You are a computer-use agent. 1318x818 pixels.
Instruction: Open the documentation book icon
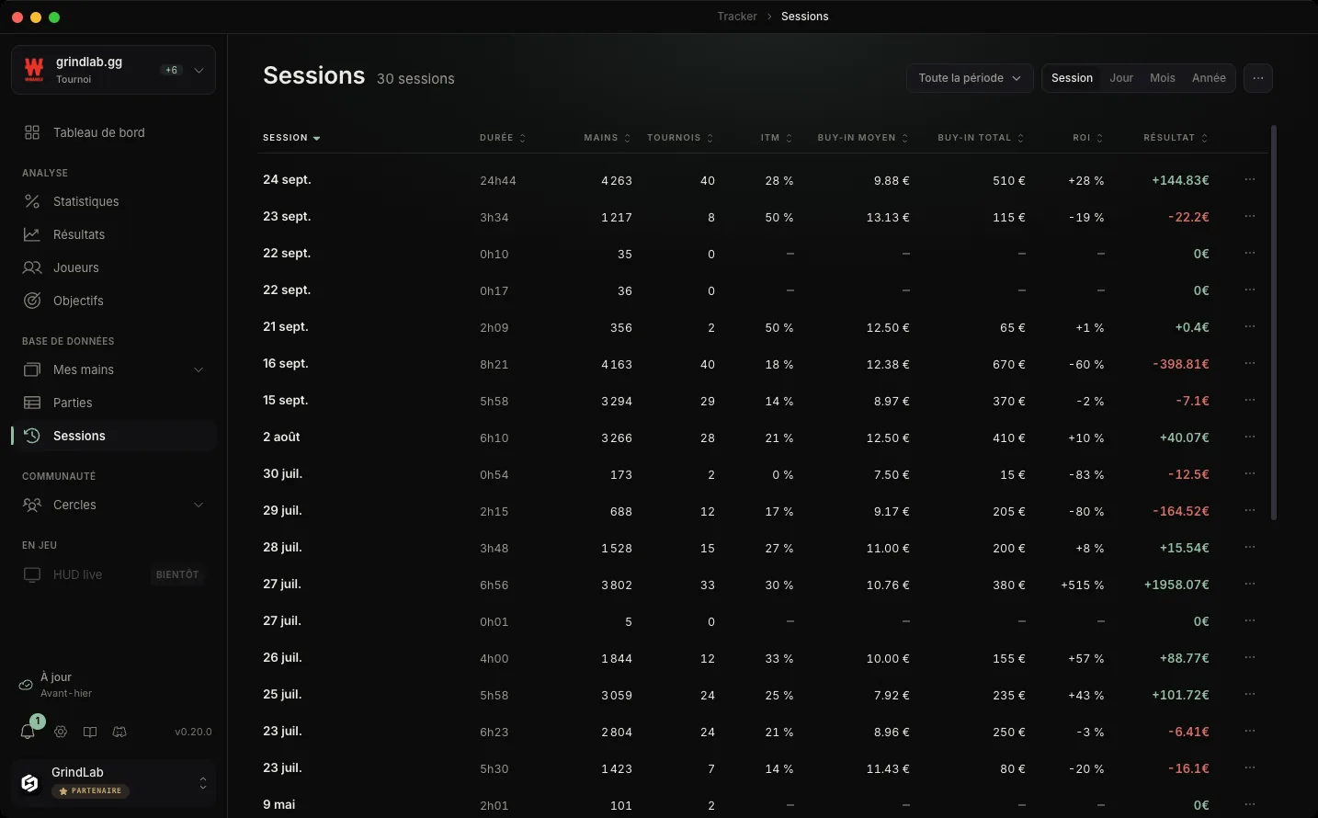click(90, 732)
